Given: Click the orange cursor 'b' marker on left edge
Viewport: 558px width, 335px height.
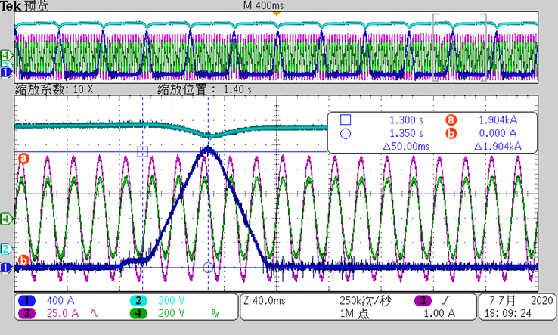Looking at the screenshot, I should click(23, 261).
